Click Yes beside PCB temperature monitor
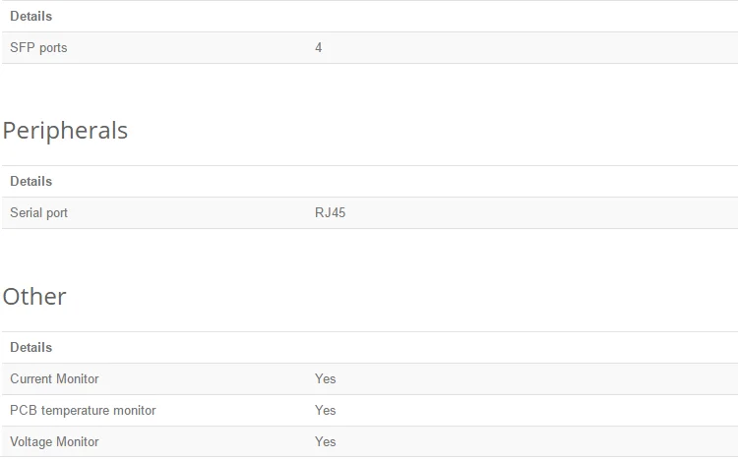Screen dimensions: 738x459 coord(325,411)
